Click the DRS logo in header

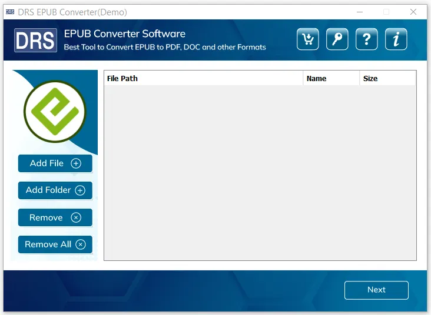click(35, 41)
